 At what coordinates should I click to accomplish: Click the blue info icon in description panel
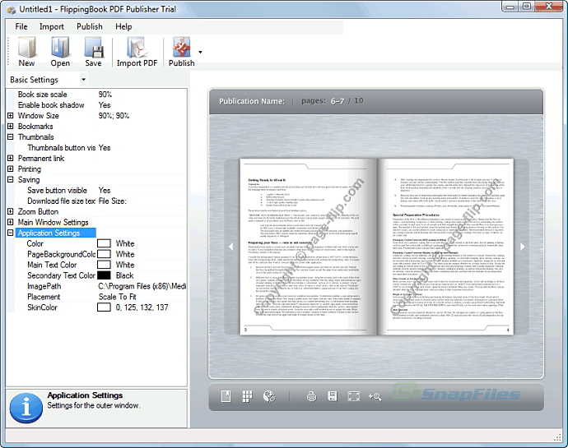26,409
